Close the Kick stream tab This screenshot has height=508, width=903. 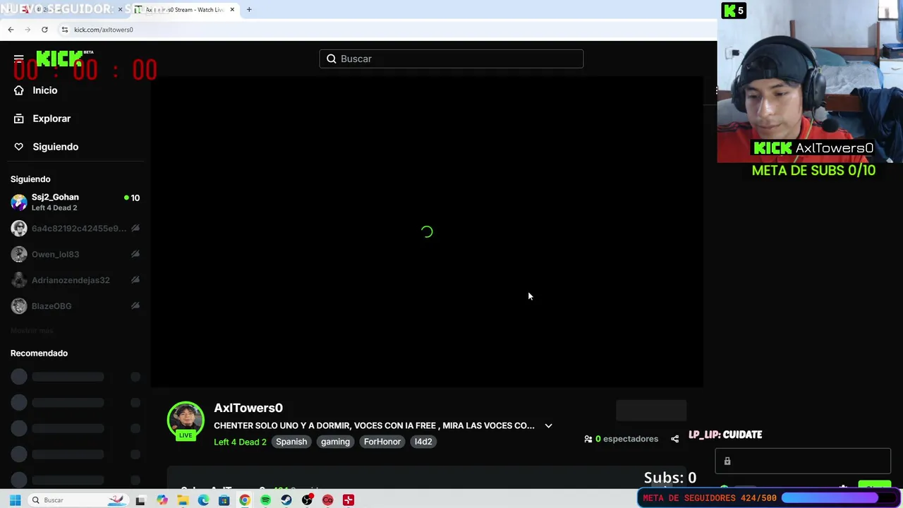[232, 10]
